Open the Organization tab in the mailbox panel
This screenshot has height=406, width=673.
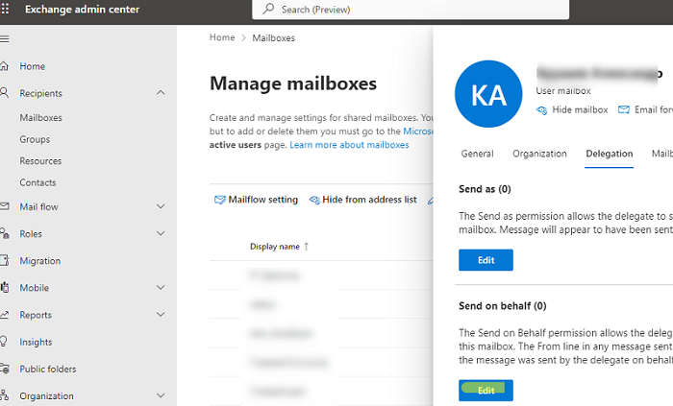(539, 154)
